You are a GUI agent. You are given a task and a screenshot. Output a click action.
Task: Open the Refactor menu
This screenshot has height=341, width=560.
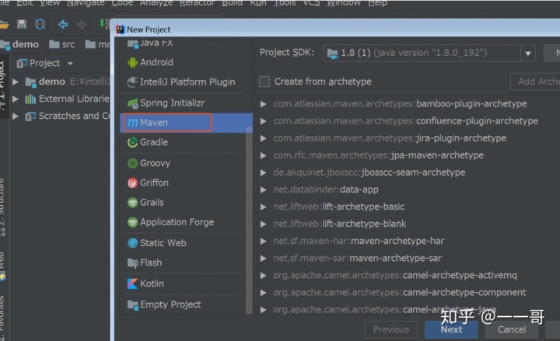tap(197, 3)
